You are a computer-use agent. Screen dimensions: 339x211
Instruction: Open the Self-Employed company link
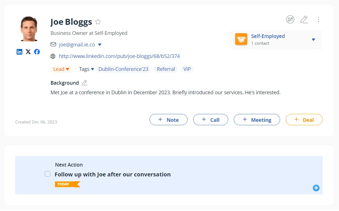click(268, 36)
